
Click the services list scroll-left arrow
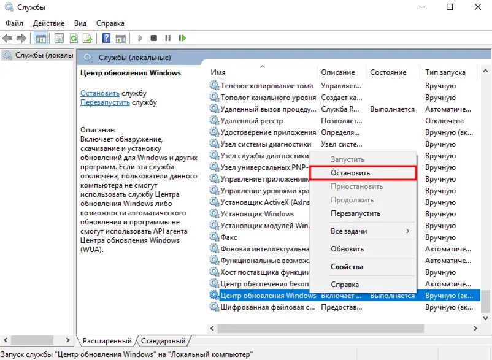tap(212, 328)
